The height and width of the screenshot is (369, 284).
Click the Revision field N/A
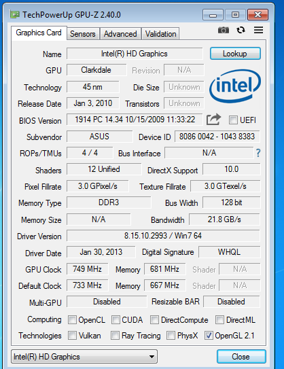tap(184, 70)
